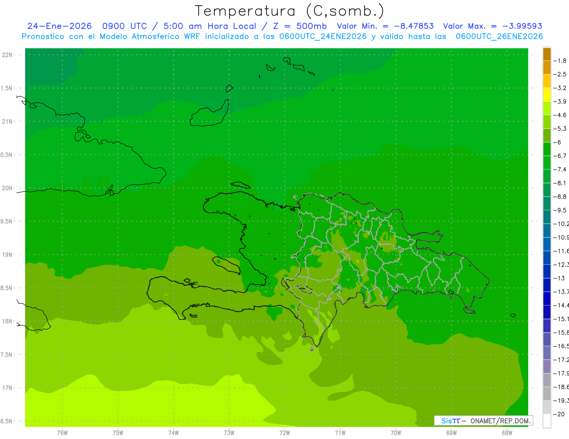Click the '-1.8' legend label
The height and width of the screenshot is (439, 569).
point(560,61)
